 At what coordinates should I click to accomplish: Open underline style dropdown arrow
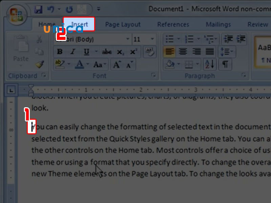[x=96, y=51]
